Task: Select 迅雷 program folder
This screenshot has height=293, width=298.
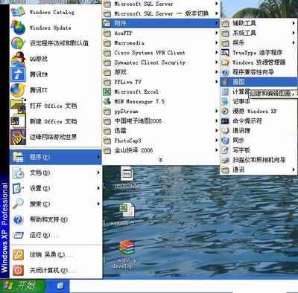Action: (161, 131)
